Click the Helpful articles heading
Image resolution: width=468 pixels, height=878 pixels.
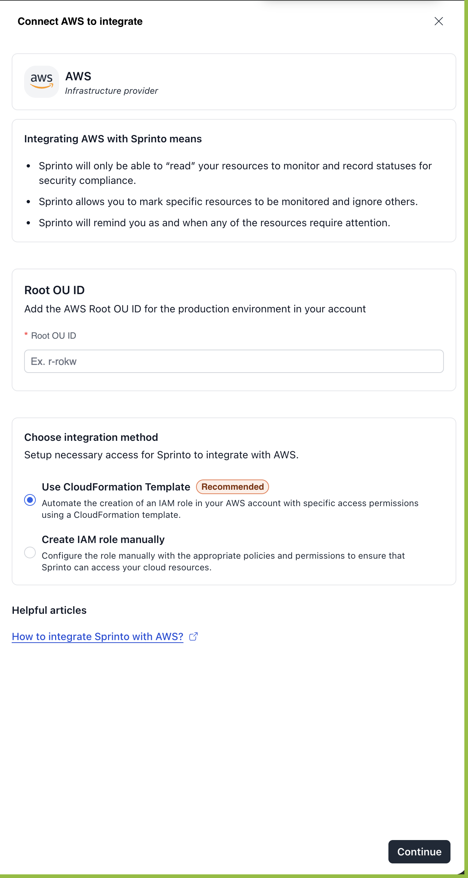click(49, 610)
